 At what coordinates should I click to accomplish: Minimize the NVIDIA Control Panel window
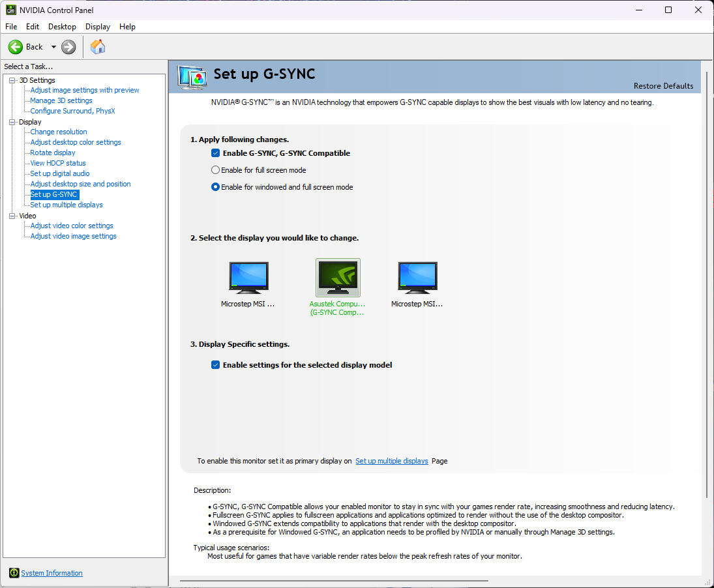(639, 10)
